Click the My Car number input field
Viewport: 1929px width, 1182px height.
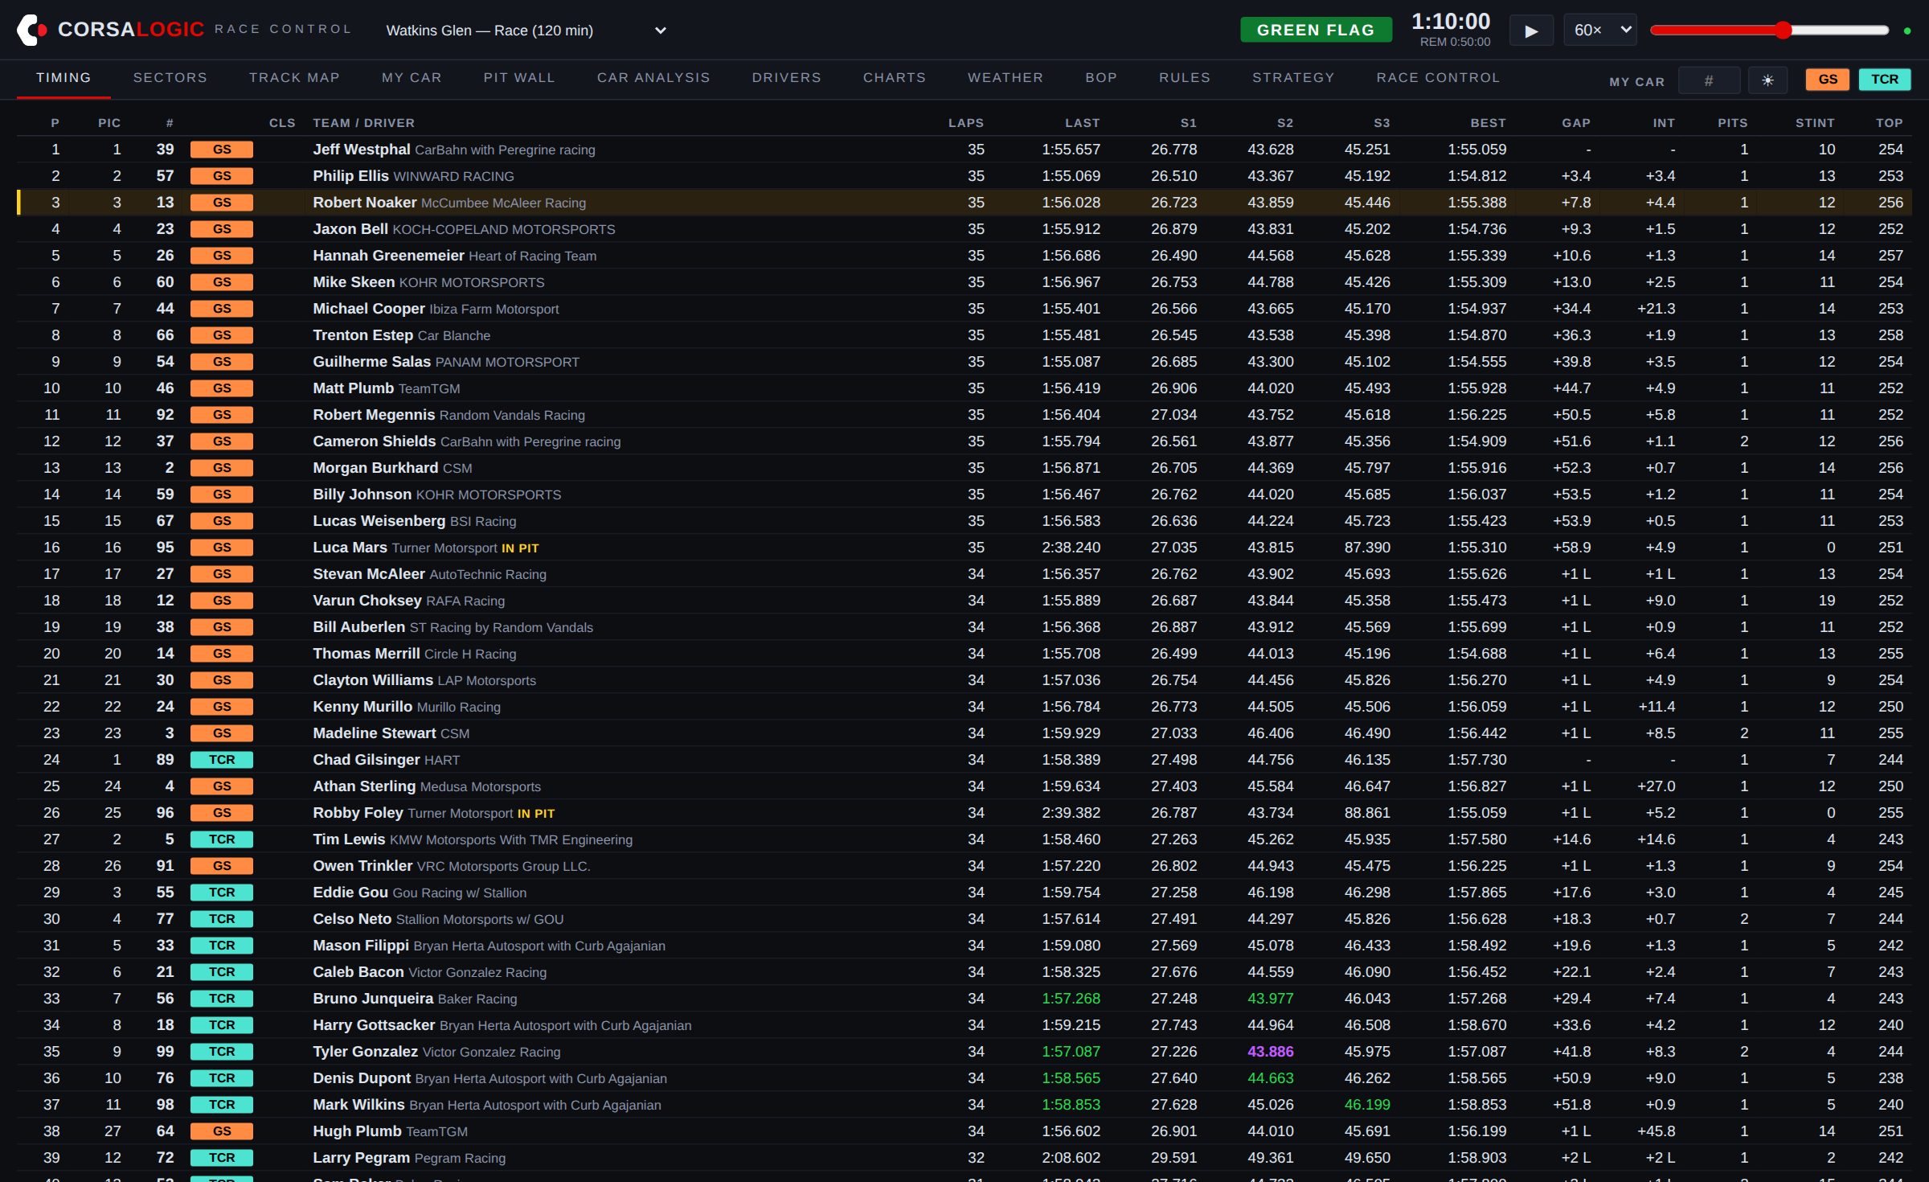(x=1709, y=80)
